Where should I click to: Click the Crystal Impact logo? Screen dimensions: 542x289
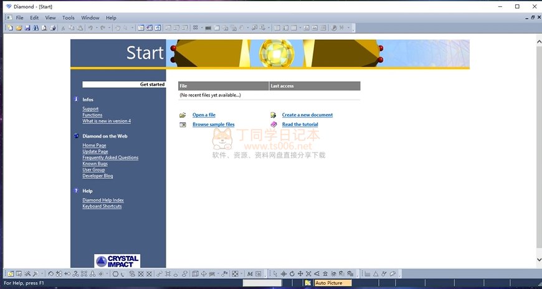pyautogui.click(x=117, y=261)
